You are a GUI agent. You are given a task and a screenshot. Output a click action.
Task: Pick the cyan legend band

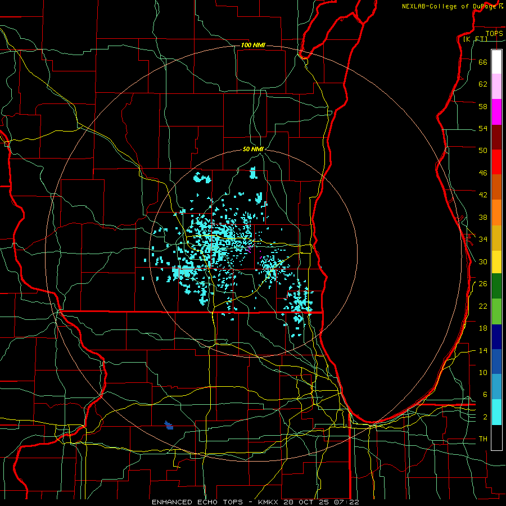click(496, 412)
